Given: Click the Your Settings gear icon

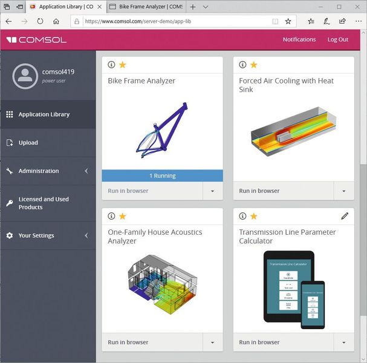Looking at the screenshot, I should tap(9, 235).
